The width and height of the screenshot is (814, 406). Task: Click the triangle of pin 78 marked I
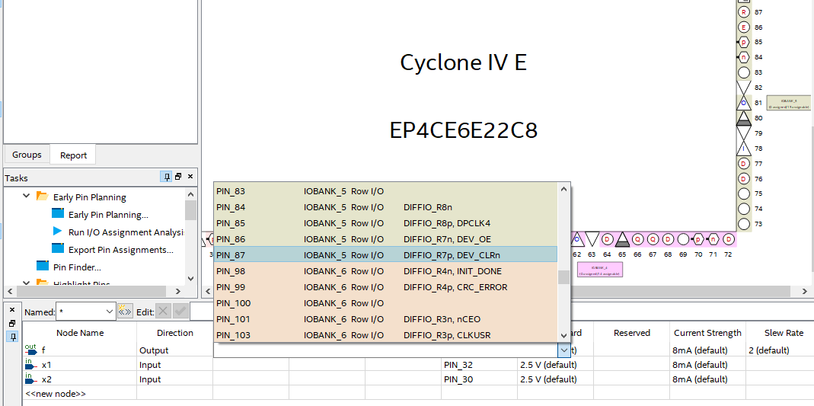click(744, 149)
